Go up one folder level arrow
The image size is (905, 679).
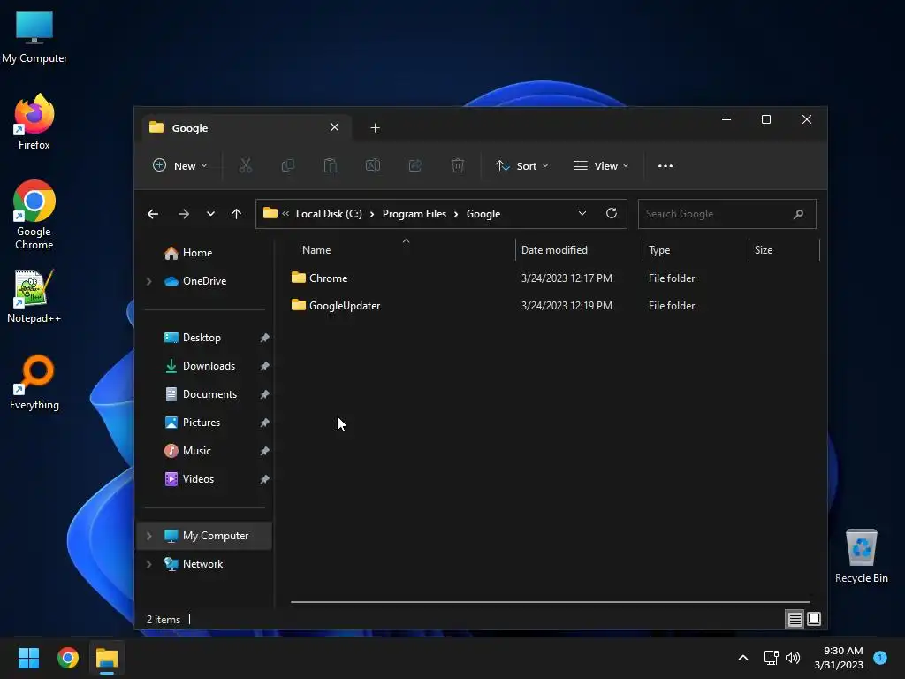(236, 214)
